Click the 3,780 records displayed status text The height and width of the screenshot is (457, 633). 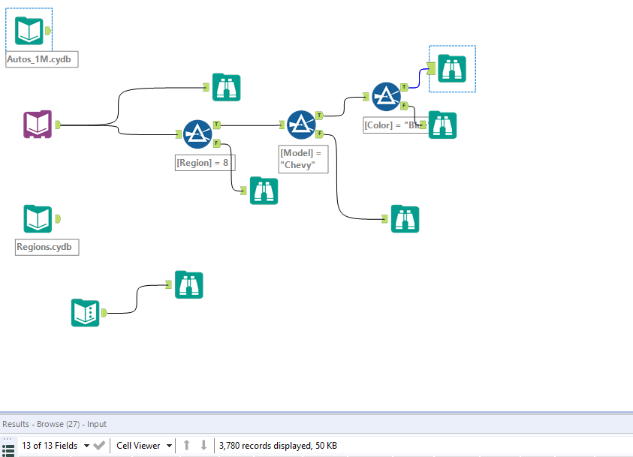coord(278,446)
